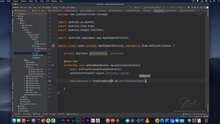Open the Tools menu

(42, 1)
